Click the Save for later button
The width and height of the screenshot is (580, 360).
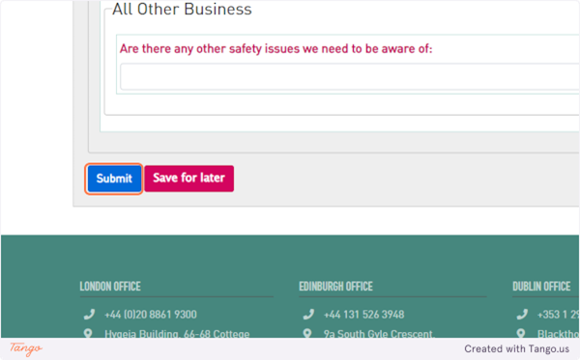tap(189, 179)
